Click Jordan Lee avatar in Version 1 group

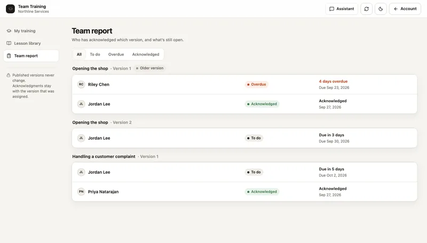coord(81,104)
